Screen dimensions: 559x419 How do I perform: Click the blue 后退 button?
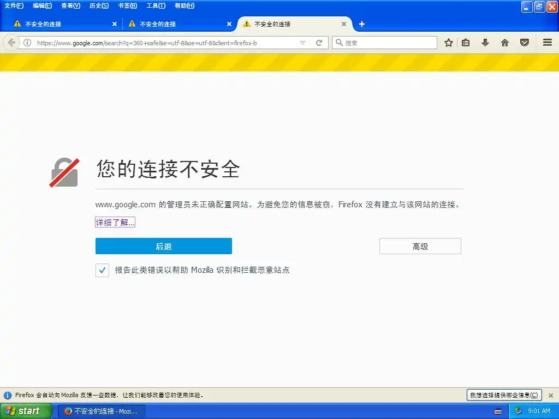tap(164, 246)
